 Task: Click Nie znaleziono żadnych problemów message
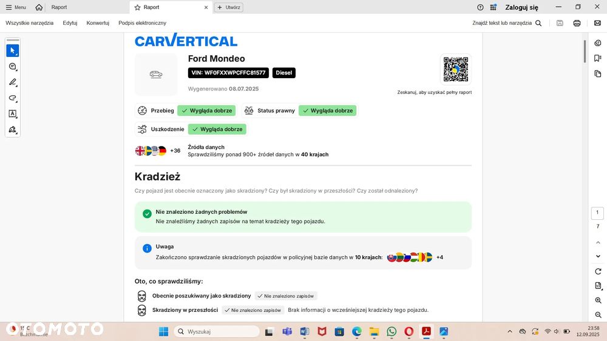202,212
